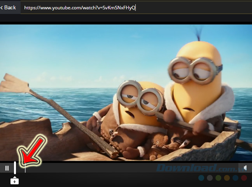252x187 pixels.
Task: Mute audio with the speaker icon
Action: pyautogui.click(x=245, y=168)
